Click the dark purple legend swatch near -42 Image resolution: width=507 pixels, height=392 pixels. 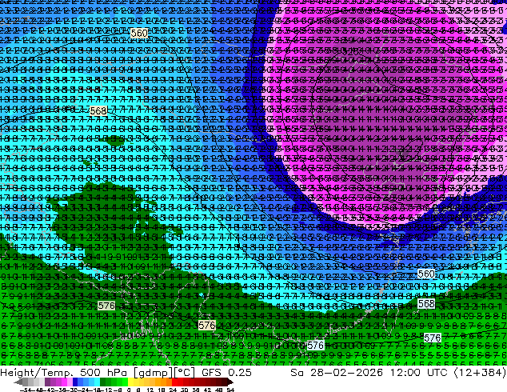click(47, 382)
